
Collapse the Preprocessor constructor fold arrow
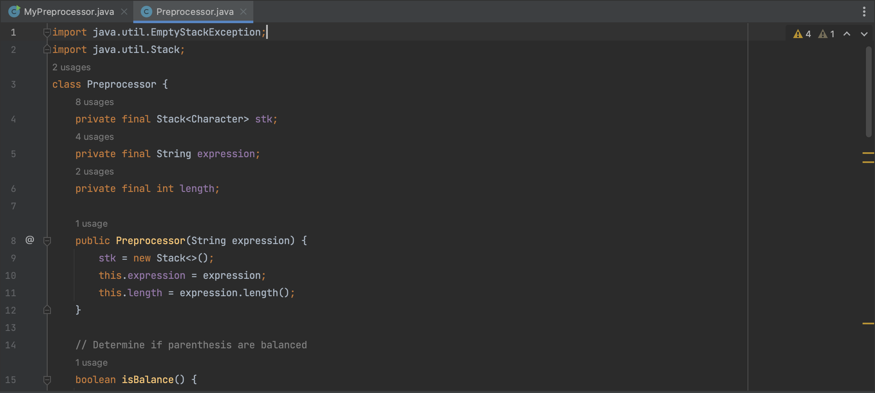[47, 240]
